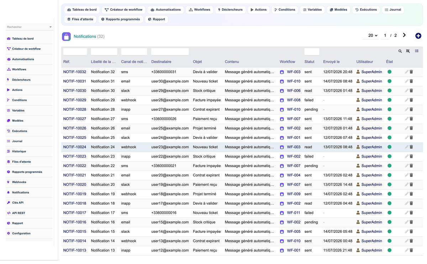Select the failed status in NOTIF-10017 row
This screenshot has height=264, width=427.
[309, 213]
